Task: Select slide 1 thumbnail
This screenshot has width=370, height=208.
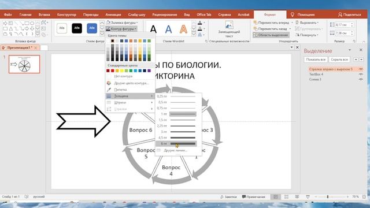Action: click(x=24, y=64)
